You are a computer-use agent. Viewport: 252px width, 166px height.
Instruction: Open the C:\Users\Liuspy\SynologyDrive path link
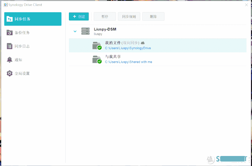click(128, 48)
